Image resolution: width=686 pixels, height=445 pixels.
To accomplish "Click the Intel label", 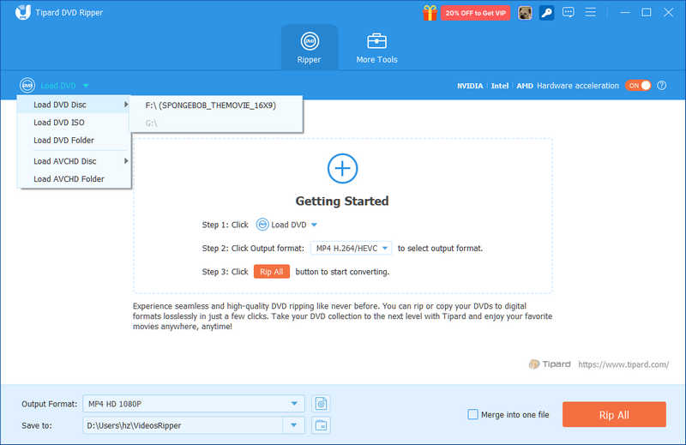I will (x=500, y=86).
